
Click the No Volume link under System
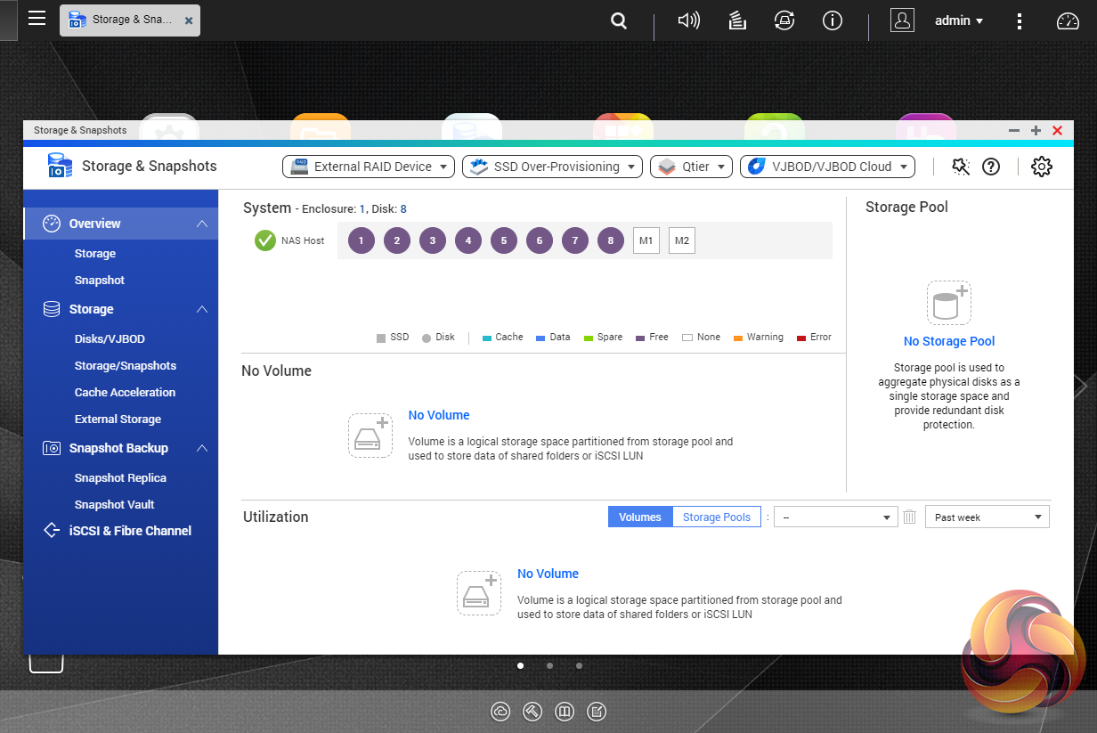[438, 415]
